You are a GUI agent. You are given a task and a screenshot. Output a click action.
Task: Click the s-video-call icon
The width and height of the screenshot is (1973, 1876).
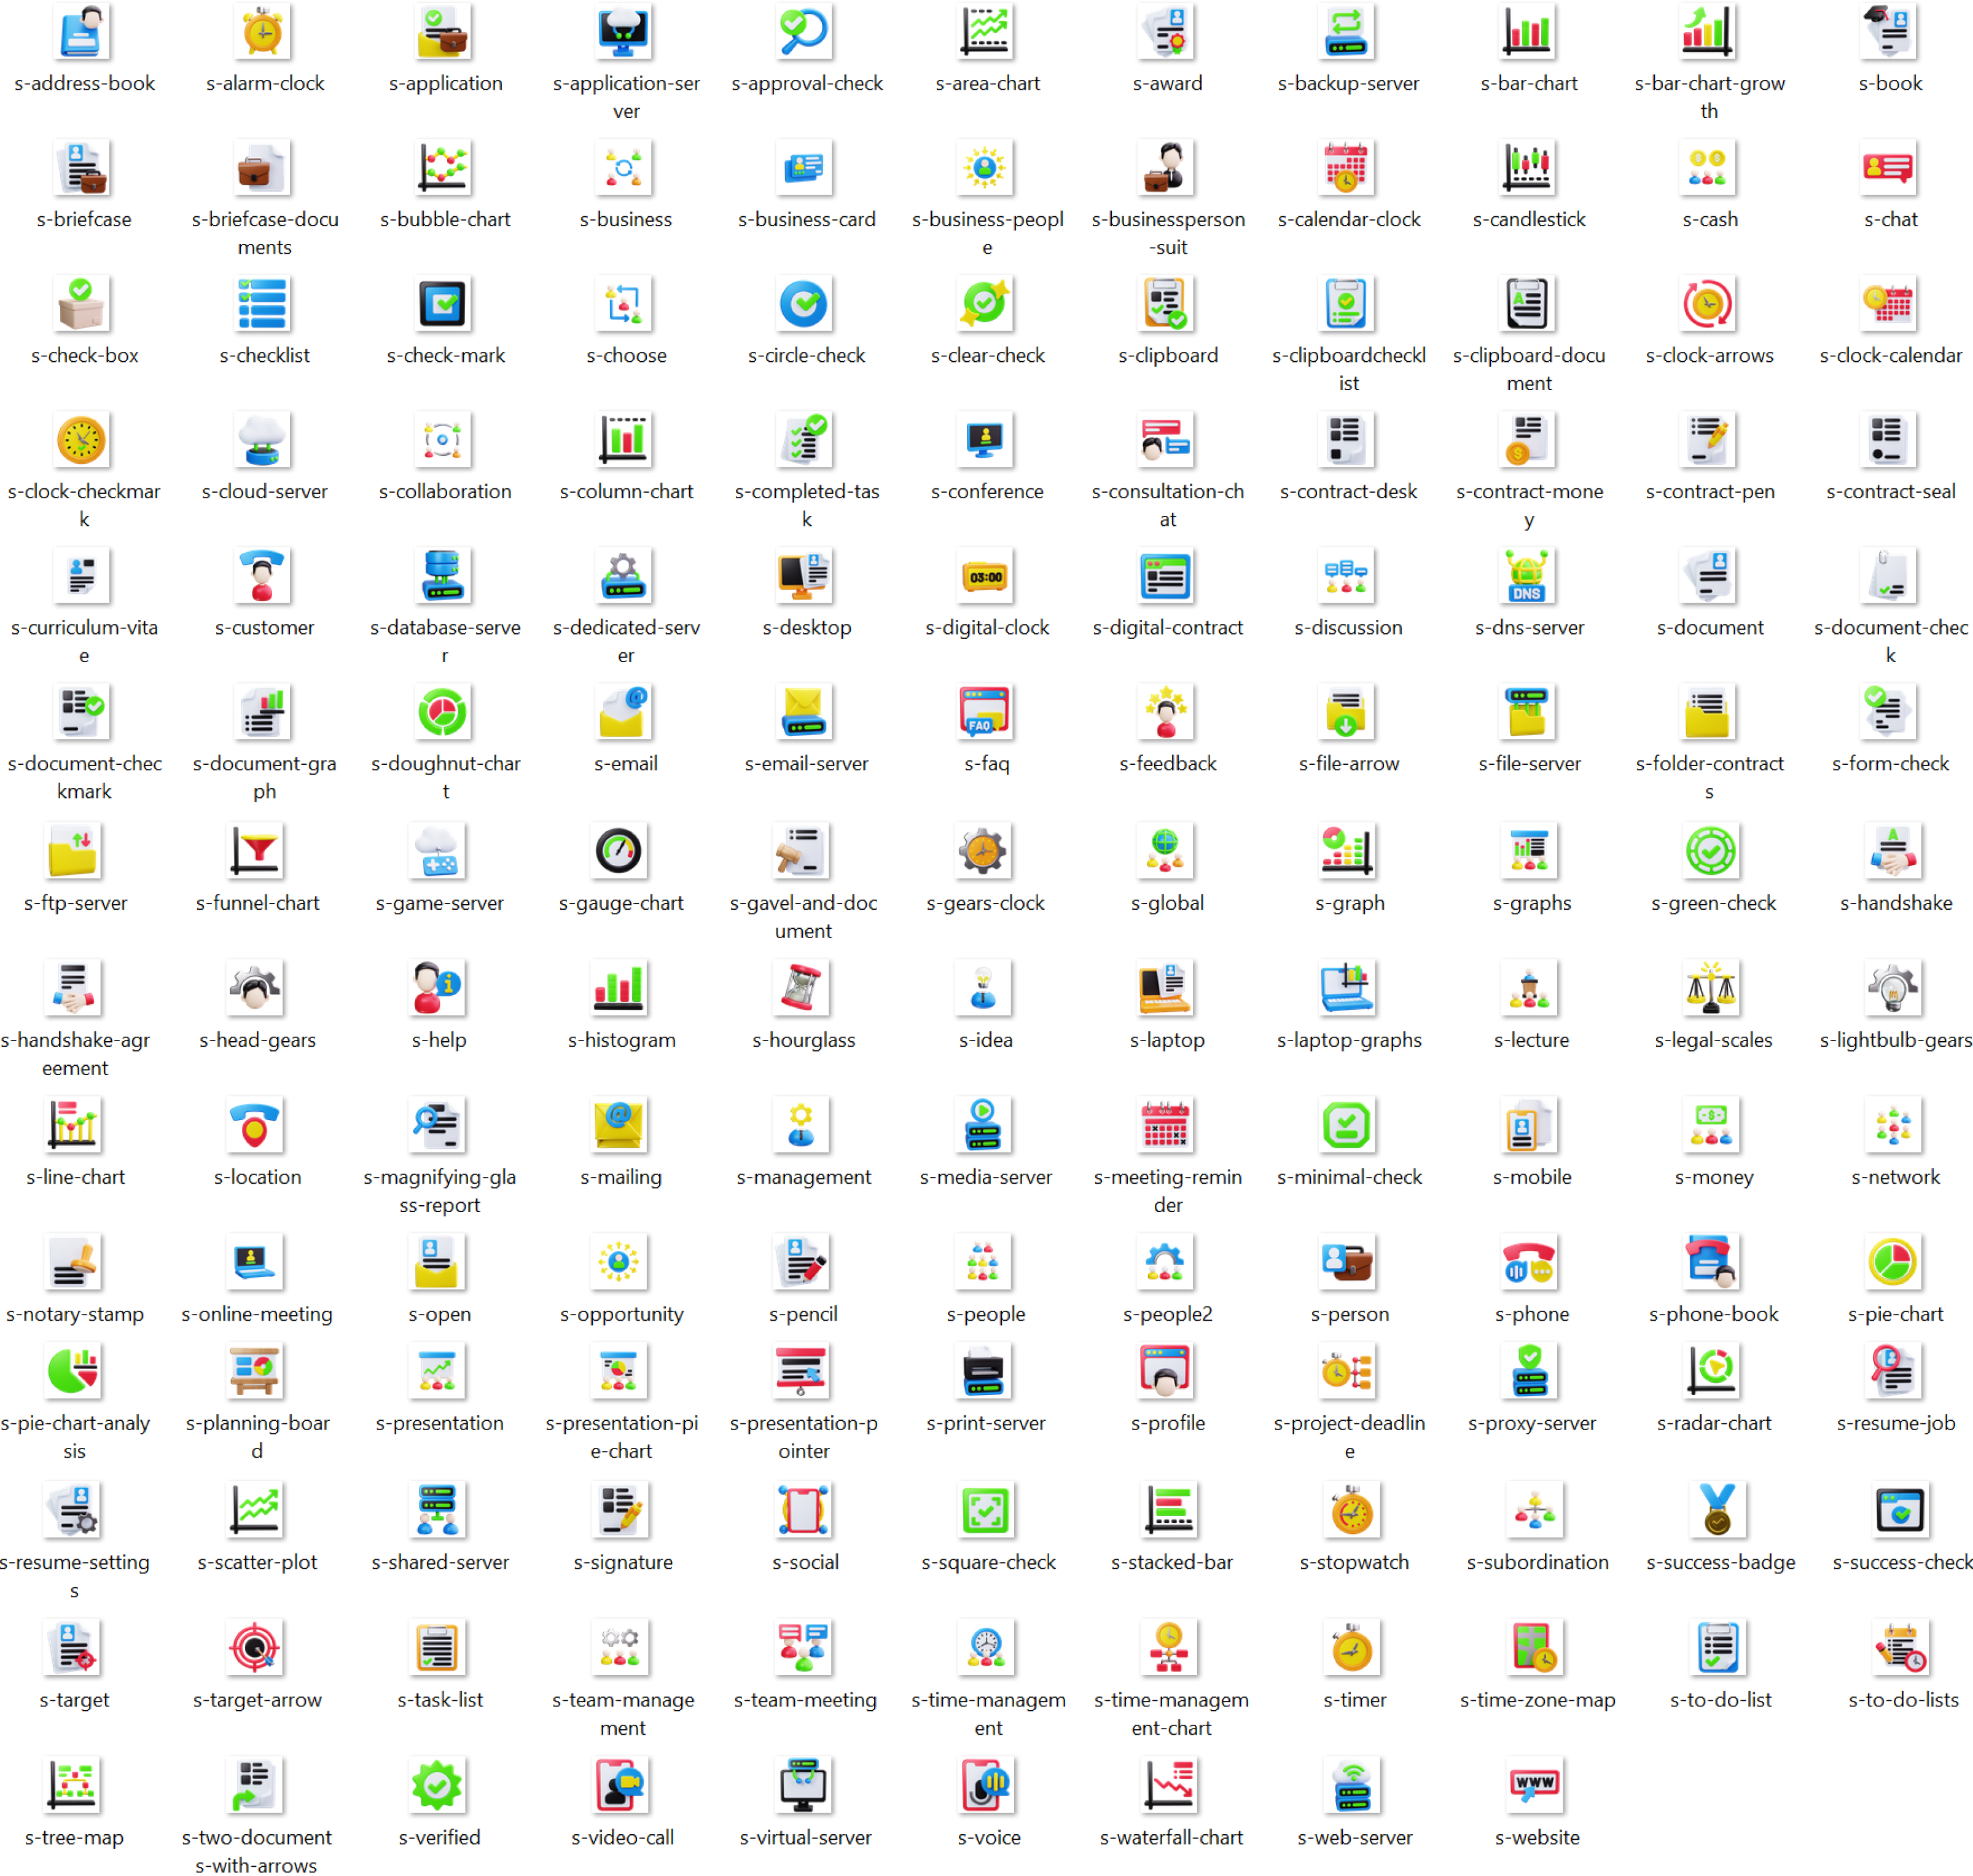pyautogui.click(x=621, y=1786)
